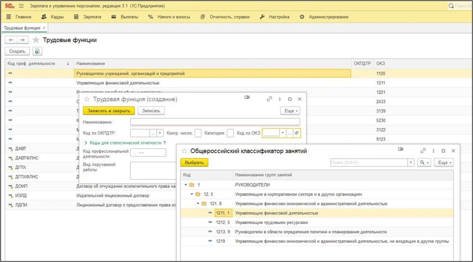Focus the Наименование input field
This screenshot has height=262, width=473.
click(x=215, y=122)
